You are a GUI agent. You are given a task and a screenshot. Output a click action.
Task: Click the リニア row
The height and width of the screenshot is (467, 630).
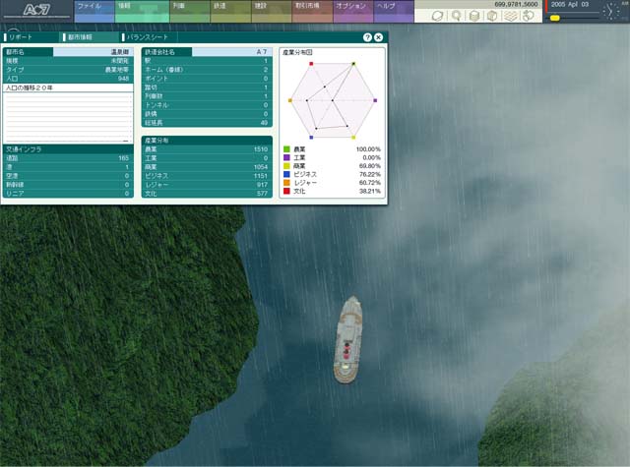click(68, 194)
